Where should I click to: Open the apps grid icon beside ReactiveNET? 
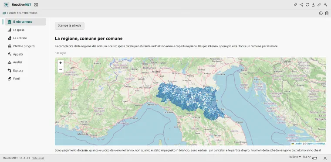click(x=36, y=5)
